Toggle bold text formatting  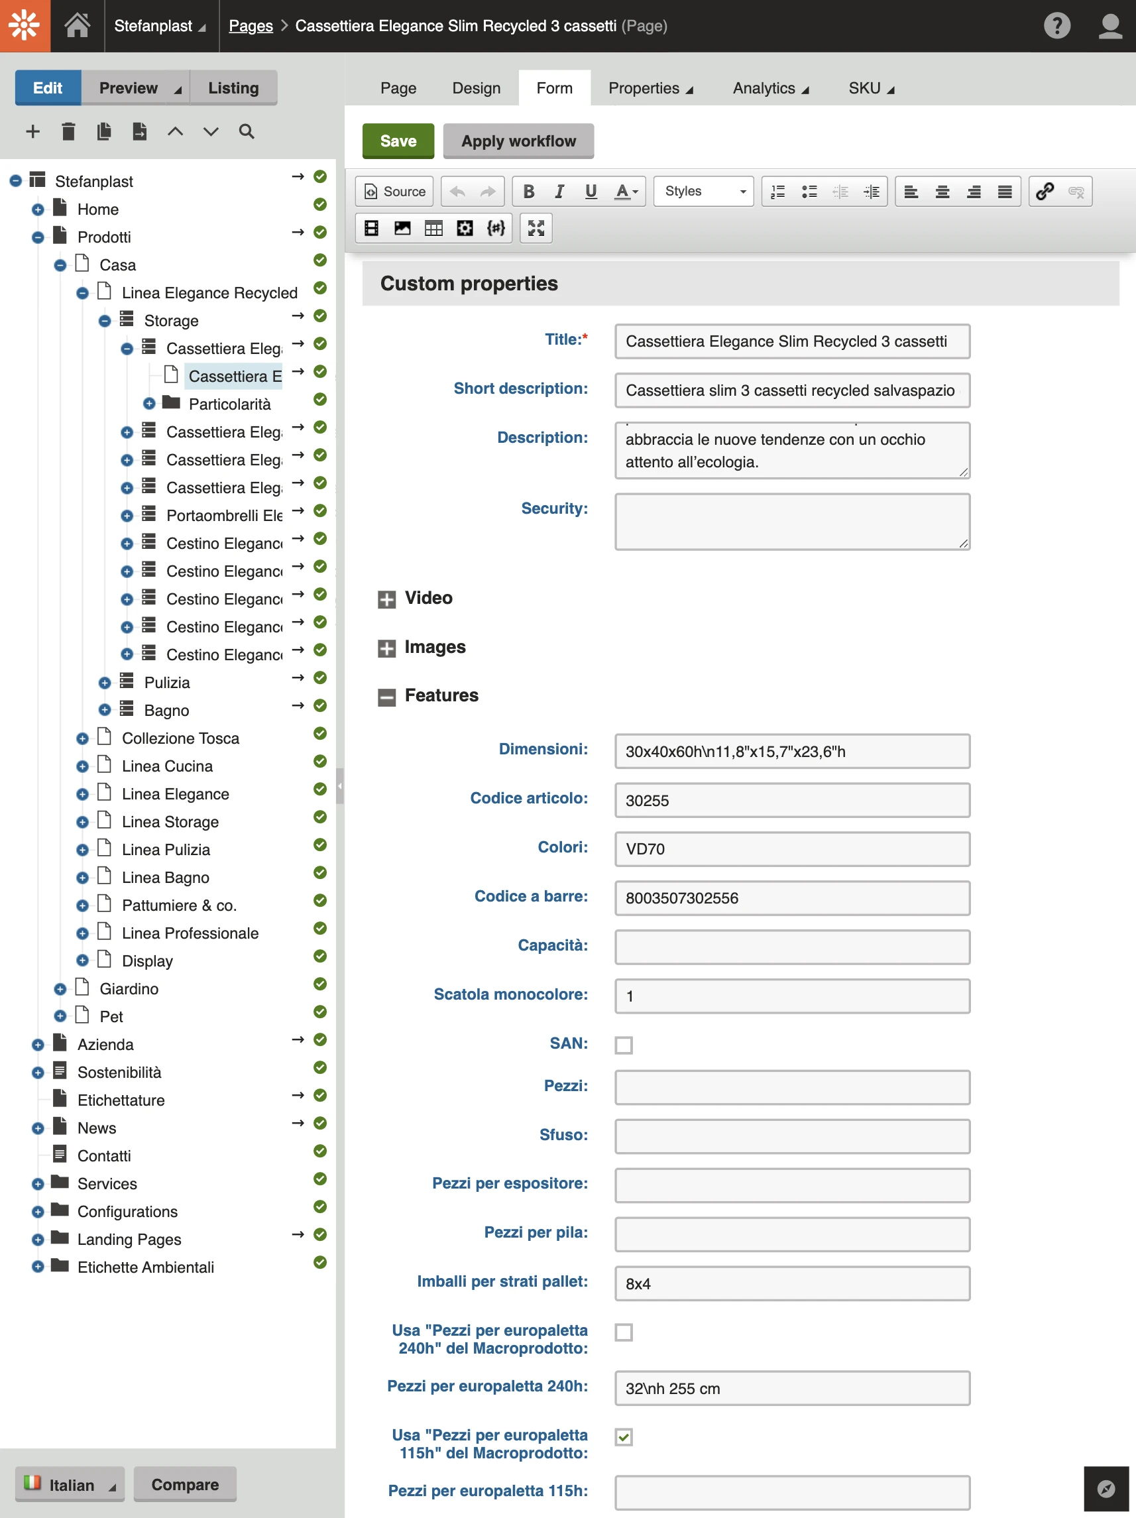tap(528, 192)
